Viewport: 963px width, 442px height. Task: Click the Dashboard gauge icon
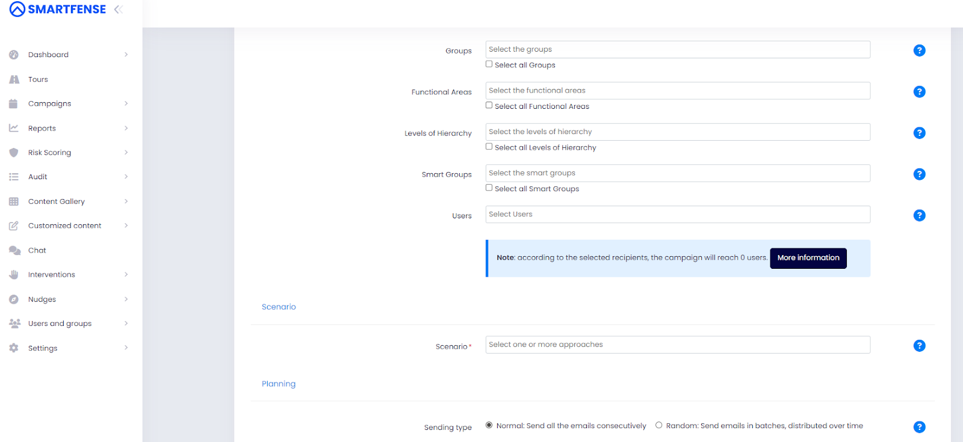point(14,55)
